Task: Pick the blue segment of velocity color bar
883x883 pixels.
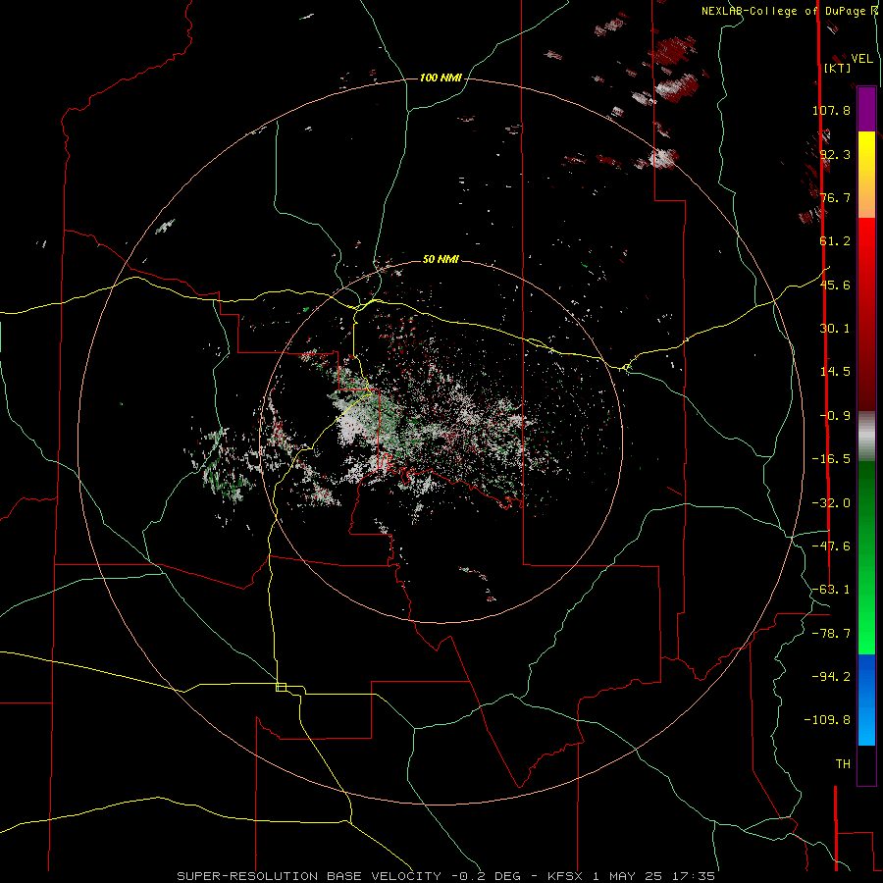Action: point(866,700)
